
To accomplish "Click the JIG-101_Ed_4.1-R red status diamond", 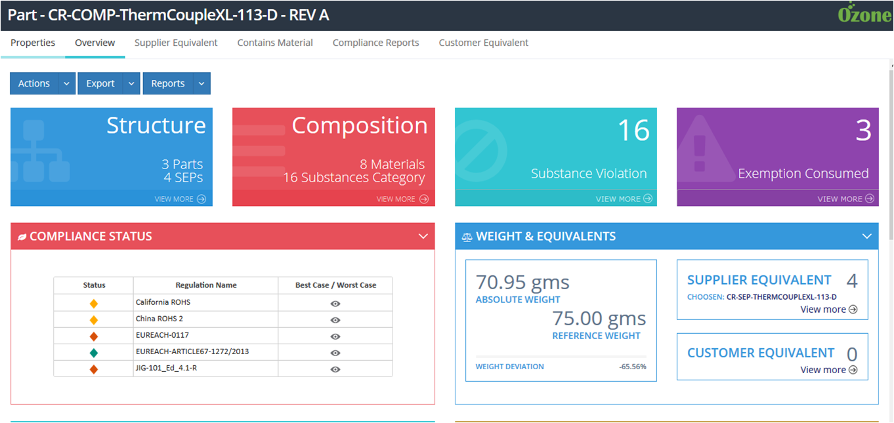I will (x=94, y=369).
